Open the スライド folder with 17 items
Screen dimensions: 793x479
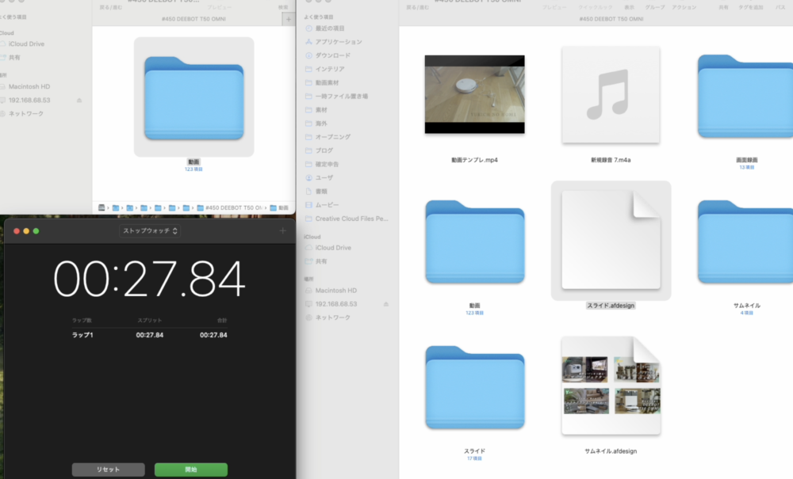pyautogui.click(x=474, y=388)
